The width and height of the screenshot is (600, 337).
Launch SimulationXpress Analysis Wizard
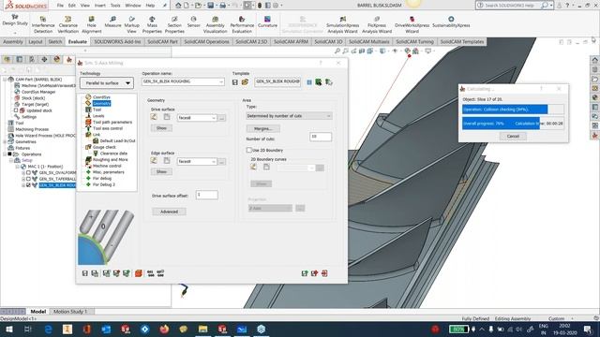click(x=342, y=25)
